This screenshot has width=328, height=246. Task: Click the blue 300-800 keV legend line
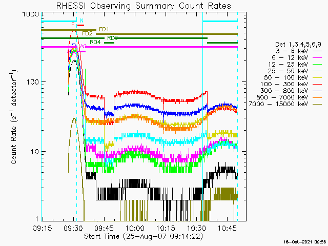[317, 91]
